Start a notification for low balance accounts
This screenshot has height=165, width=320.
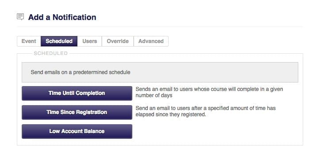77,131
